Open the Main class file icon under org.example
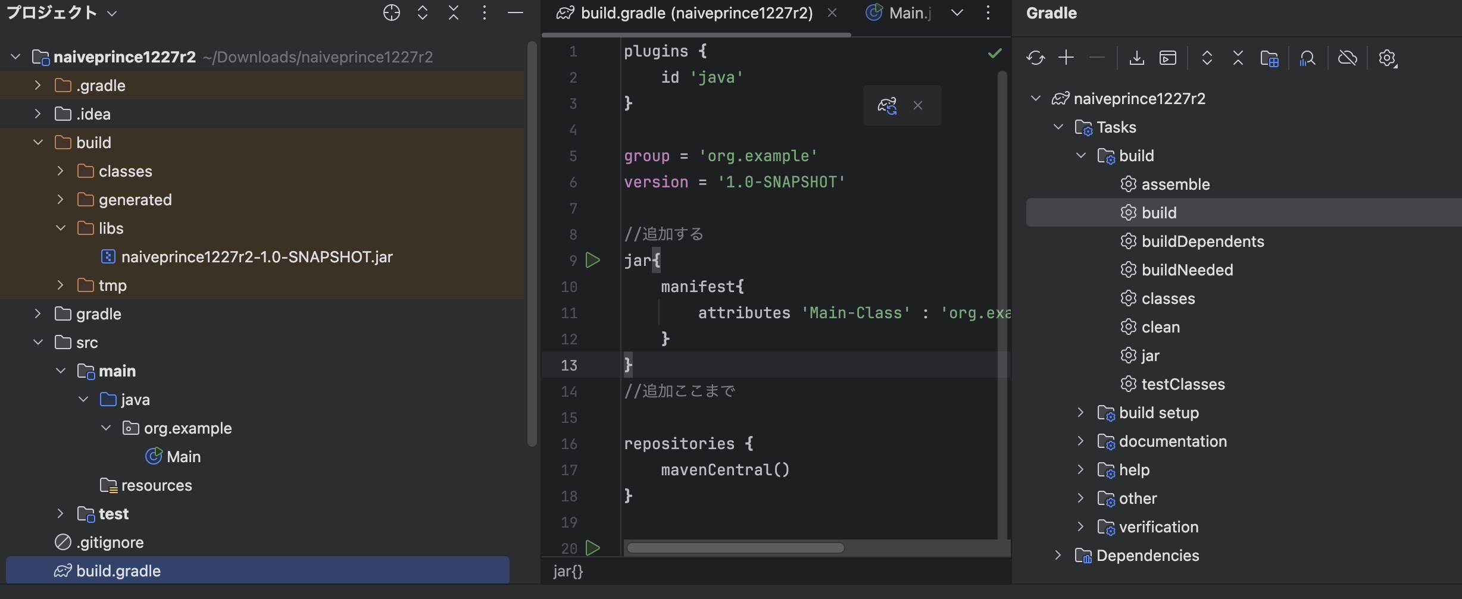The image size is (1462, 599). point(154,456)
